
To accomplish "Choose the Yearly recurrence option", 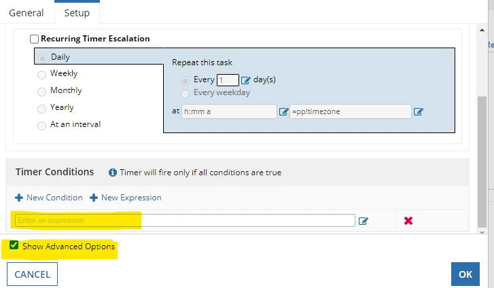I will 41,109.
